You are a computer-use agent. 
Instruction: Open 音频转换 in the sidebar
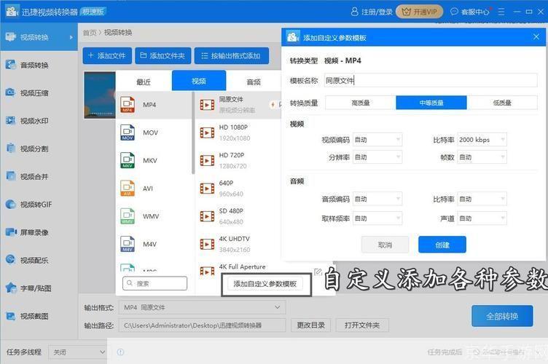coord(39,65)
